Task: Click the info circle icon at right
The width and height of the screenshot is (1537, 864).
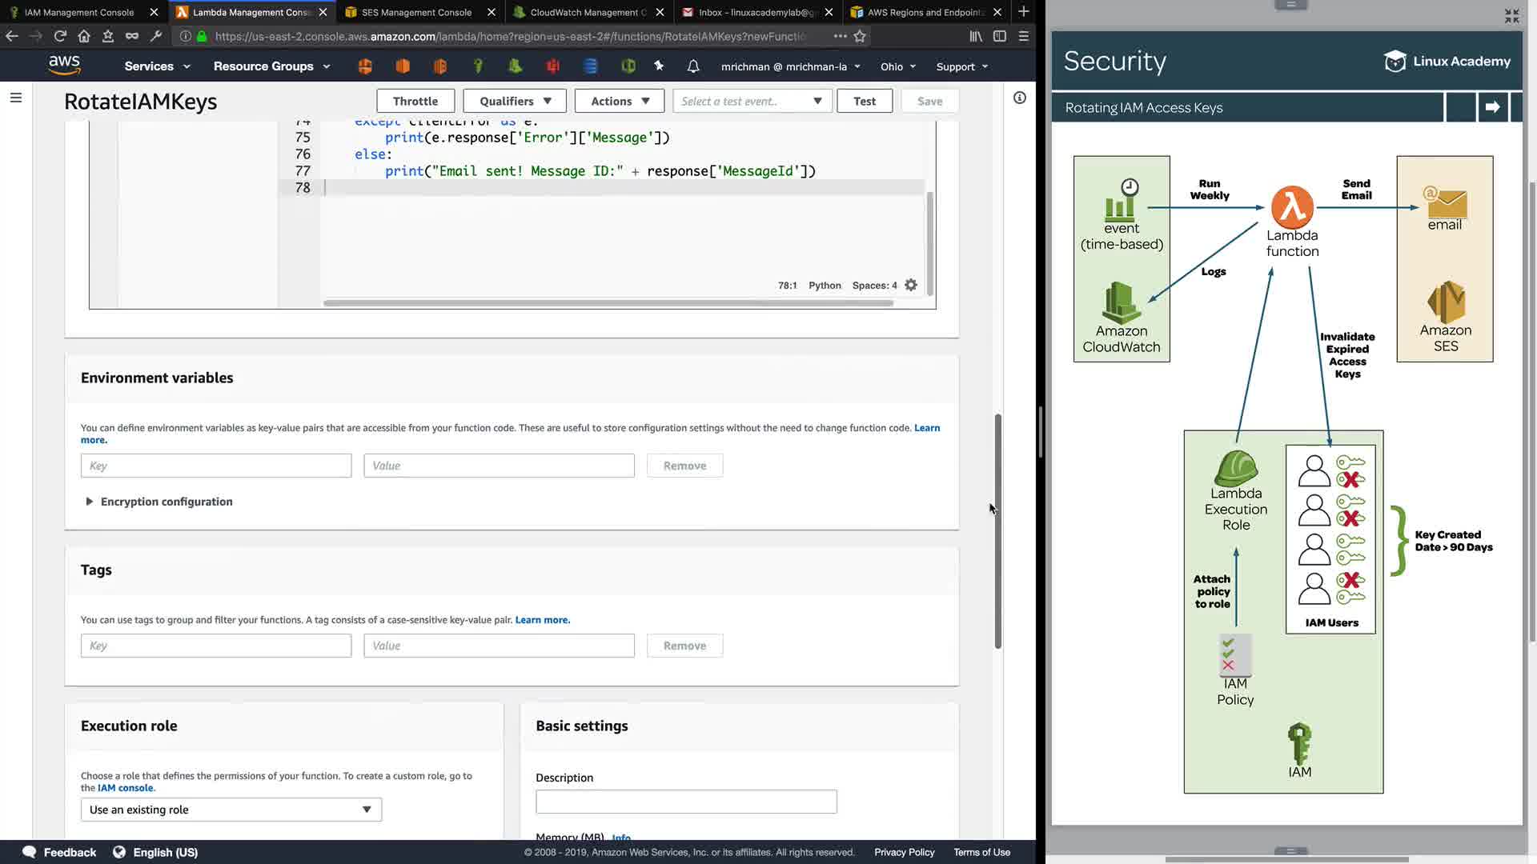Action: (x=1019, y=98)
